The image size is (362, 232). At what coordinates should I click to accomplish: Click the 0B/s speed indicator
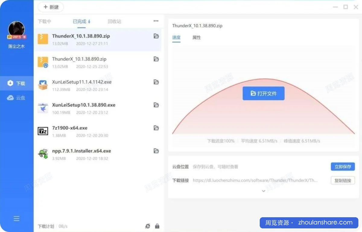click(63, 226)
